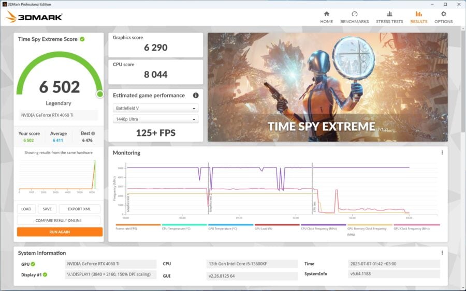Click the 125+ FPS estimate

pyautogui.click(x=156, y=133)
